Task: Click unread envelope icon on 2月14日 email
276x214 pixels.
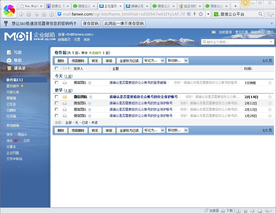Action: 65,97
